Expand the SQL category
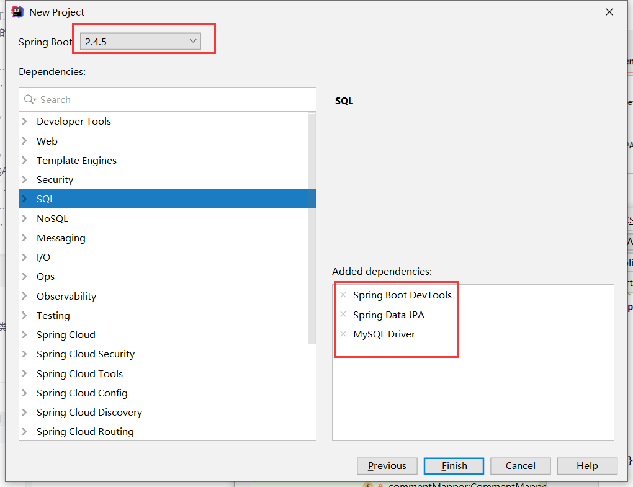Screen dimensions: 633x487 coord(25,199)
